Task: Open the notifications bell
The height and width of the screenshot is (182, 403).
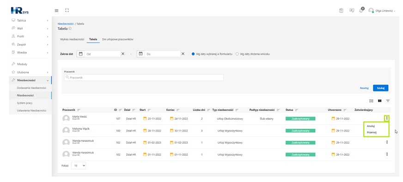Action: (361, 10)
